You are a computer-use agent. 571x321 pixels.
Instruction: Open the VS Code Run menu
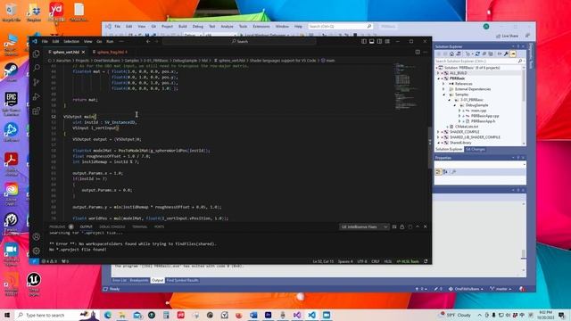click(110, 42)
